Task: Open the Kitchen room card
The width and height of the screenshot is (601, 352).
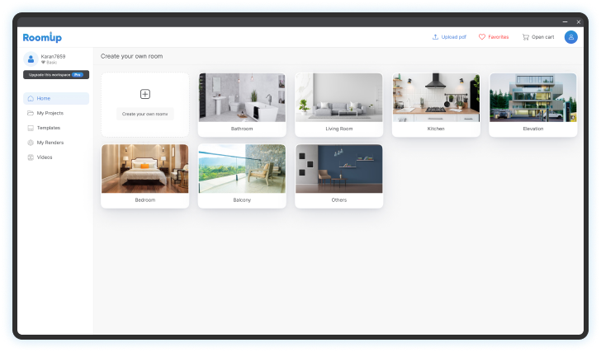Action: point(435,98)
